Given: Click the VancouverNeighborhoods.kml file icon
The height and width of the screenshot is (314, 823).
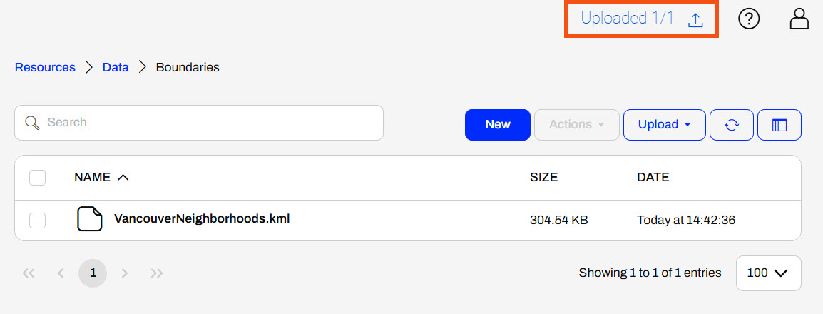Looking at the screenshot, I should click(90, 219).
